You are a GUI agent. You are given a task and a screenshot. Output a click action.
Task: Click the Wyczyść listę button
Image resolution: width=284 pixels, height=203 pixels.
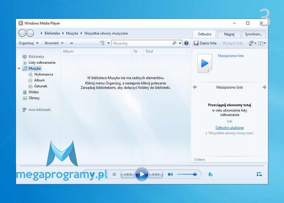point(233,43)
